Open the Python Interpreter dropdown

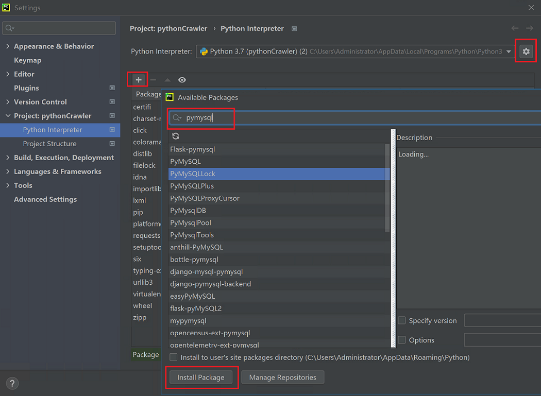click(509, 51)
